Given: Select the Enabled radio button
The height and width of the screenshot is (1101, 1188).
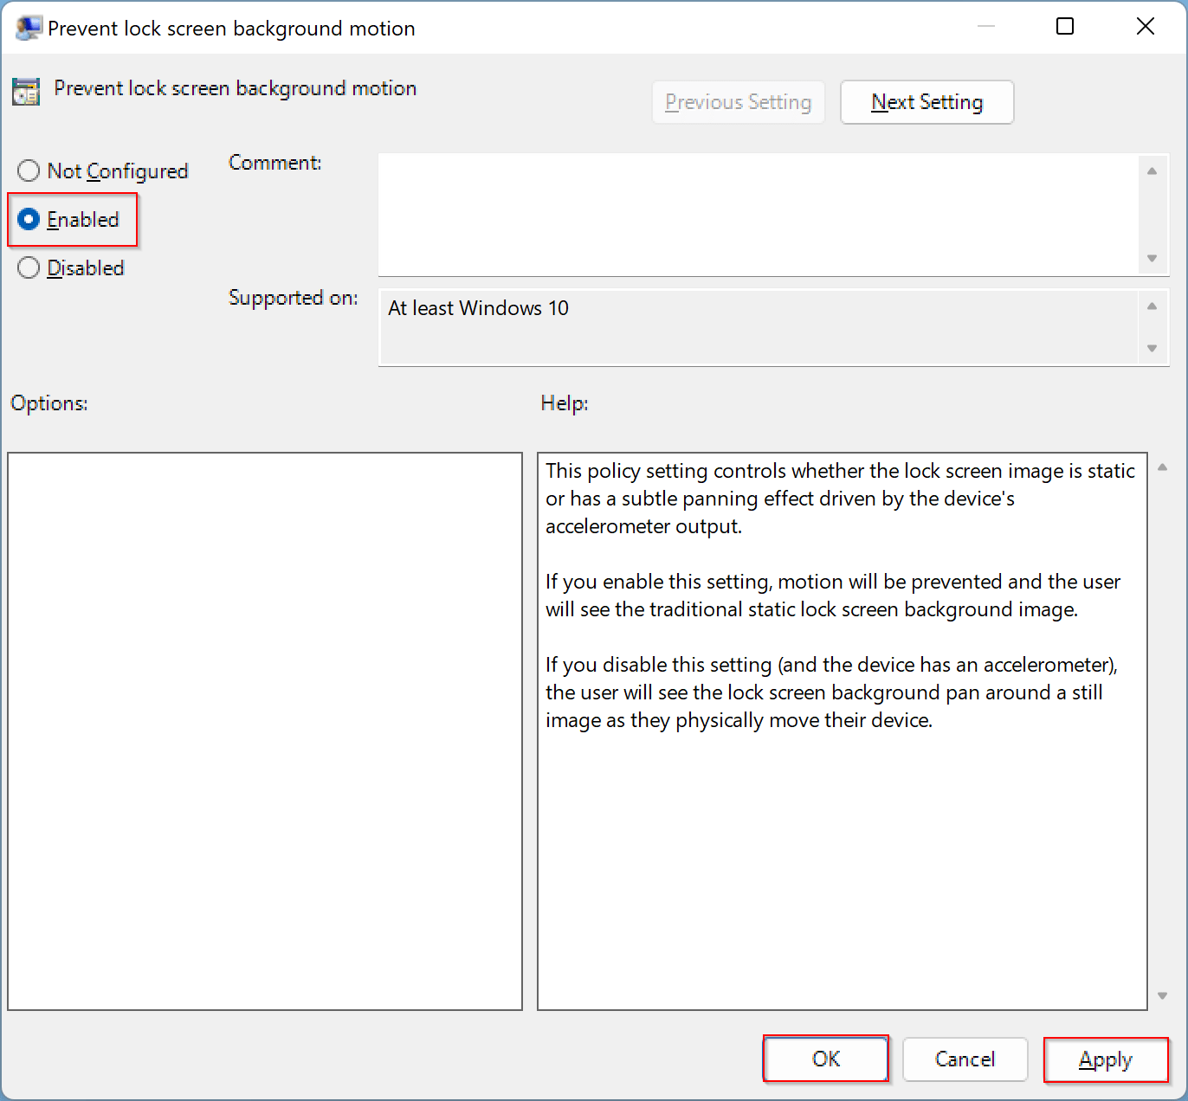Looking at the screenshot, I should (29, 219).
